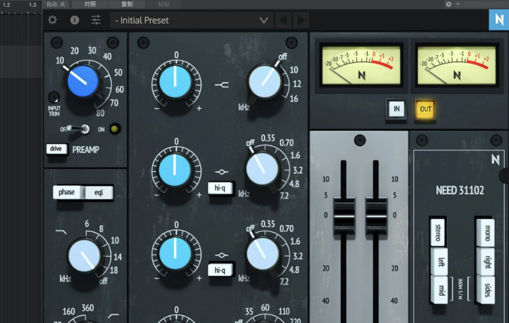
Task: Open plugin settings gear icon
Action: click(52, 20)
